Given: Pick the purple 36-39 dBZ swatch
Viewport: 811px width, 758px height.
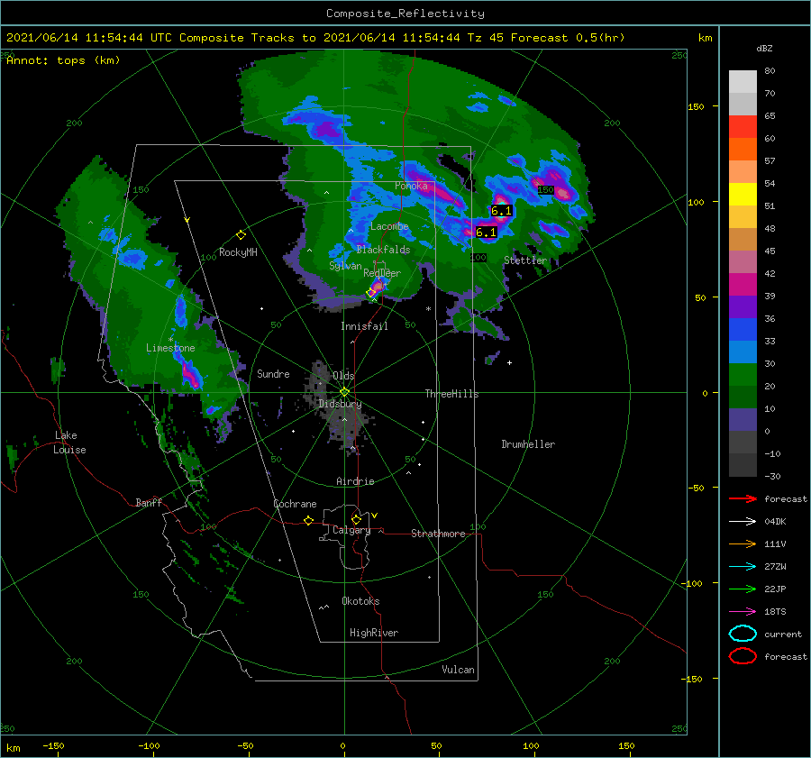Looking at the screenshot, I should (x=743, y=306).
